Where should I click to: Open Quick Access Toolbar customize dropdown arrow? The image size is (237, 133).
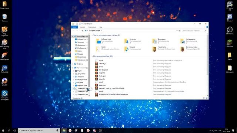click(x=82, y=24)
